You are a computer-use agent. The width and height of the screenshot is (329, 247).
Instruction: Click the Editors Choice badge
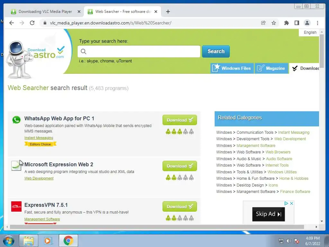click(40, 144)
